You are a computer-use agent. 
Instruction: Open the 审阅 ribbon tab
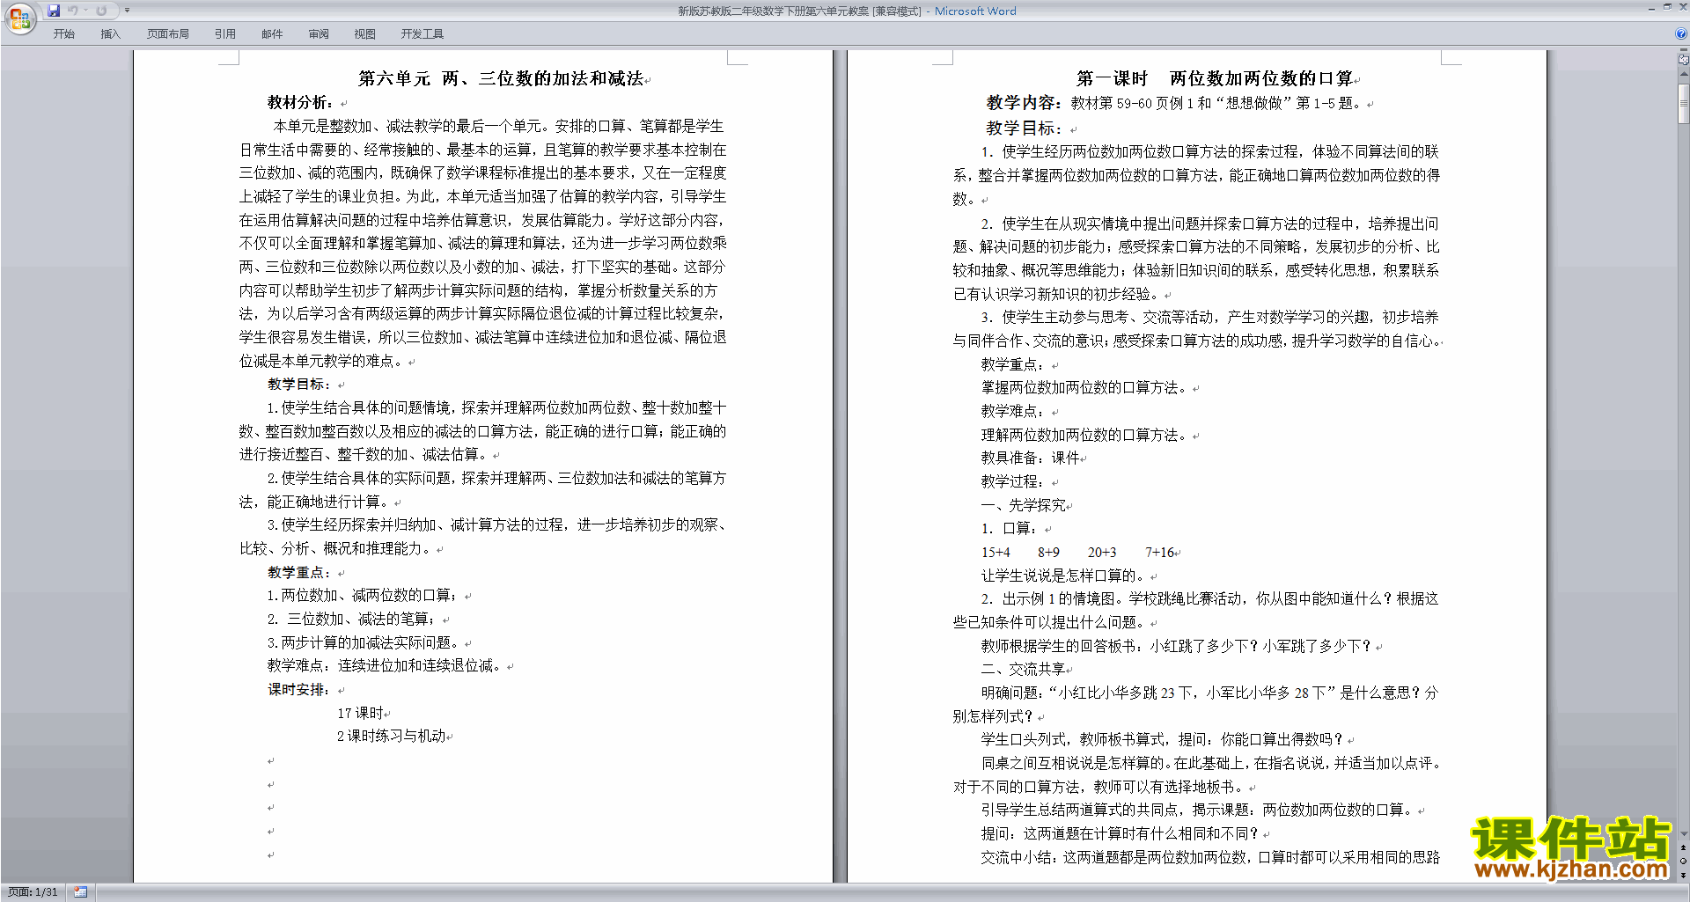pyautogui.click(x=319, y=34)
